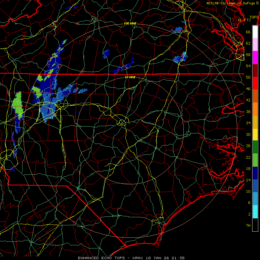This screenshot has height=260, width=260.
Task: Click the "6" scale value
Action: click(x=249, y=203)
